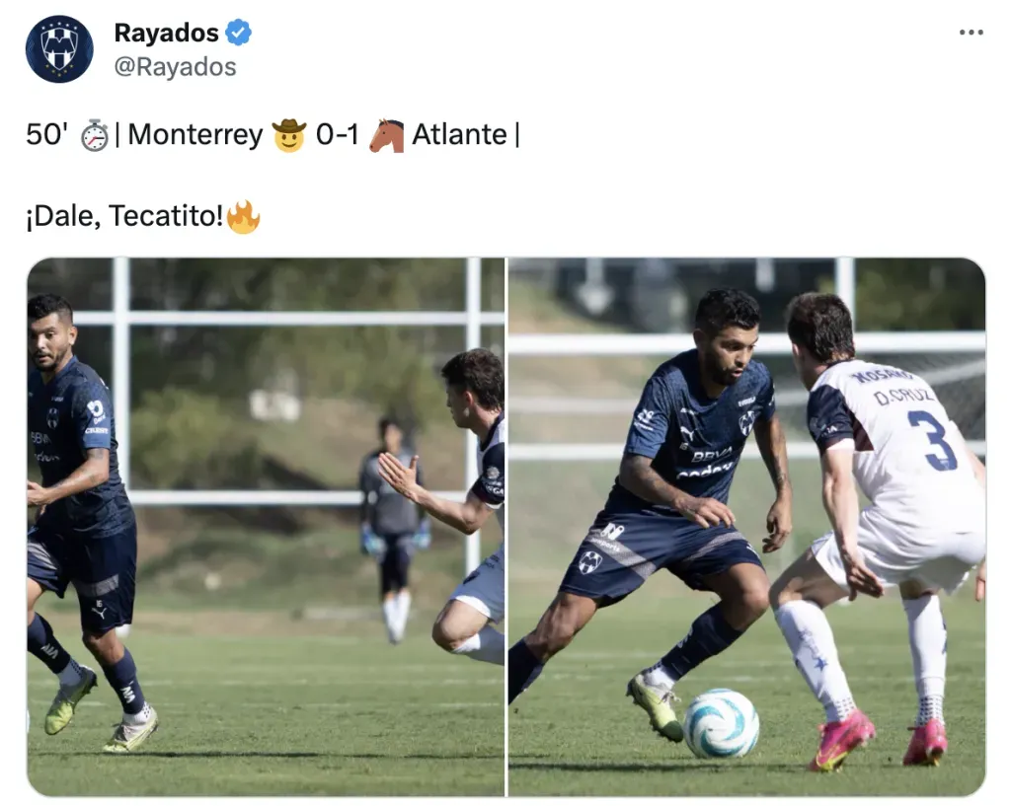The image size is (1011, 806).
Task: Click the soccer ball in right photo
Action: 721,723
